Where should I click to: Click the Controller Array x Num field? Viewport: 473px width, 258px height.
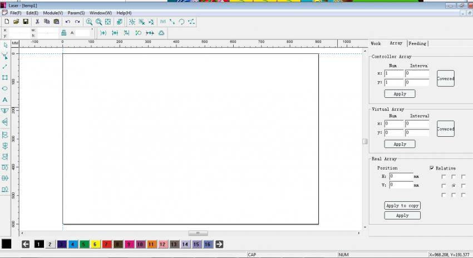point(393,73)
